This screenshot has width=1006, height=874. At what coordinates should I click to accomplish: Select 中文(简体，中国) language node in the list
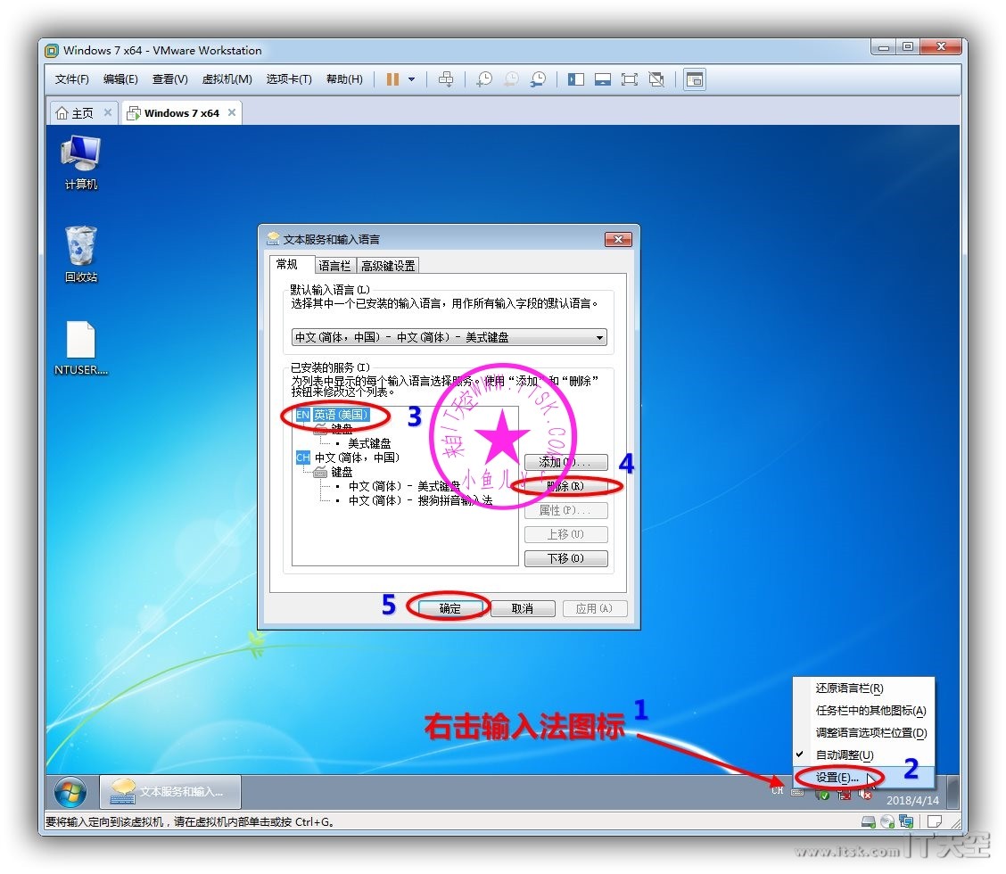[356, 458]
